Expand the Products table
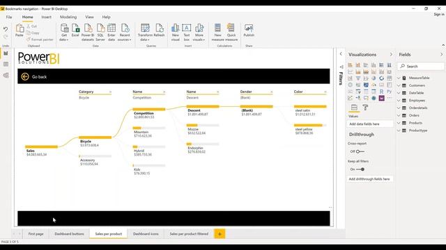Screen dimensions: 446x250 399,123
